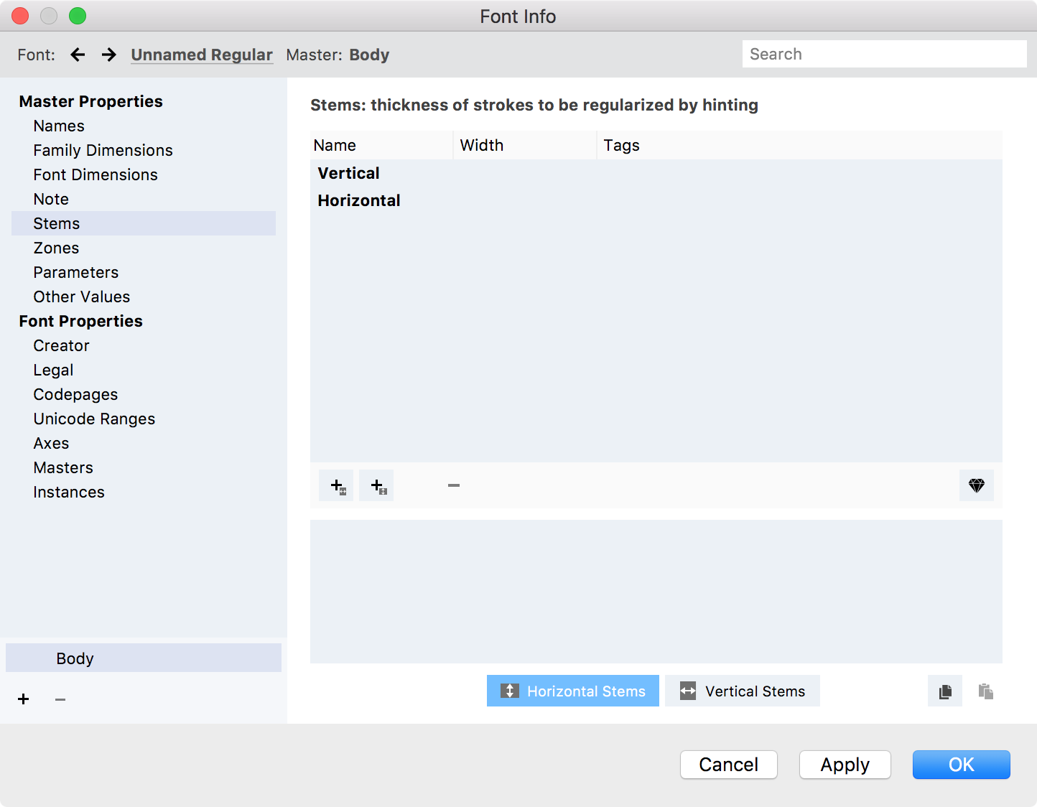Open Family Dimensions section

[x=144, y=150]
